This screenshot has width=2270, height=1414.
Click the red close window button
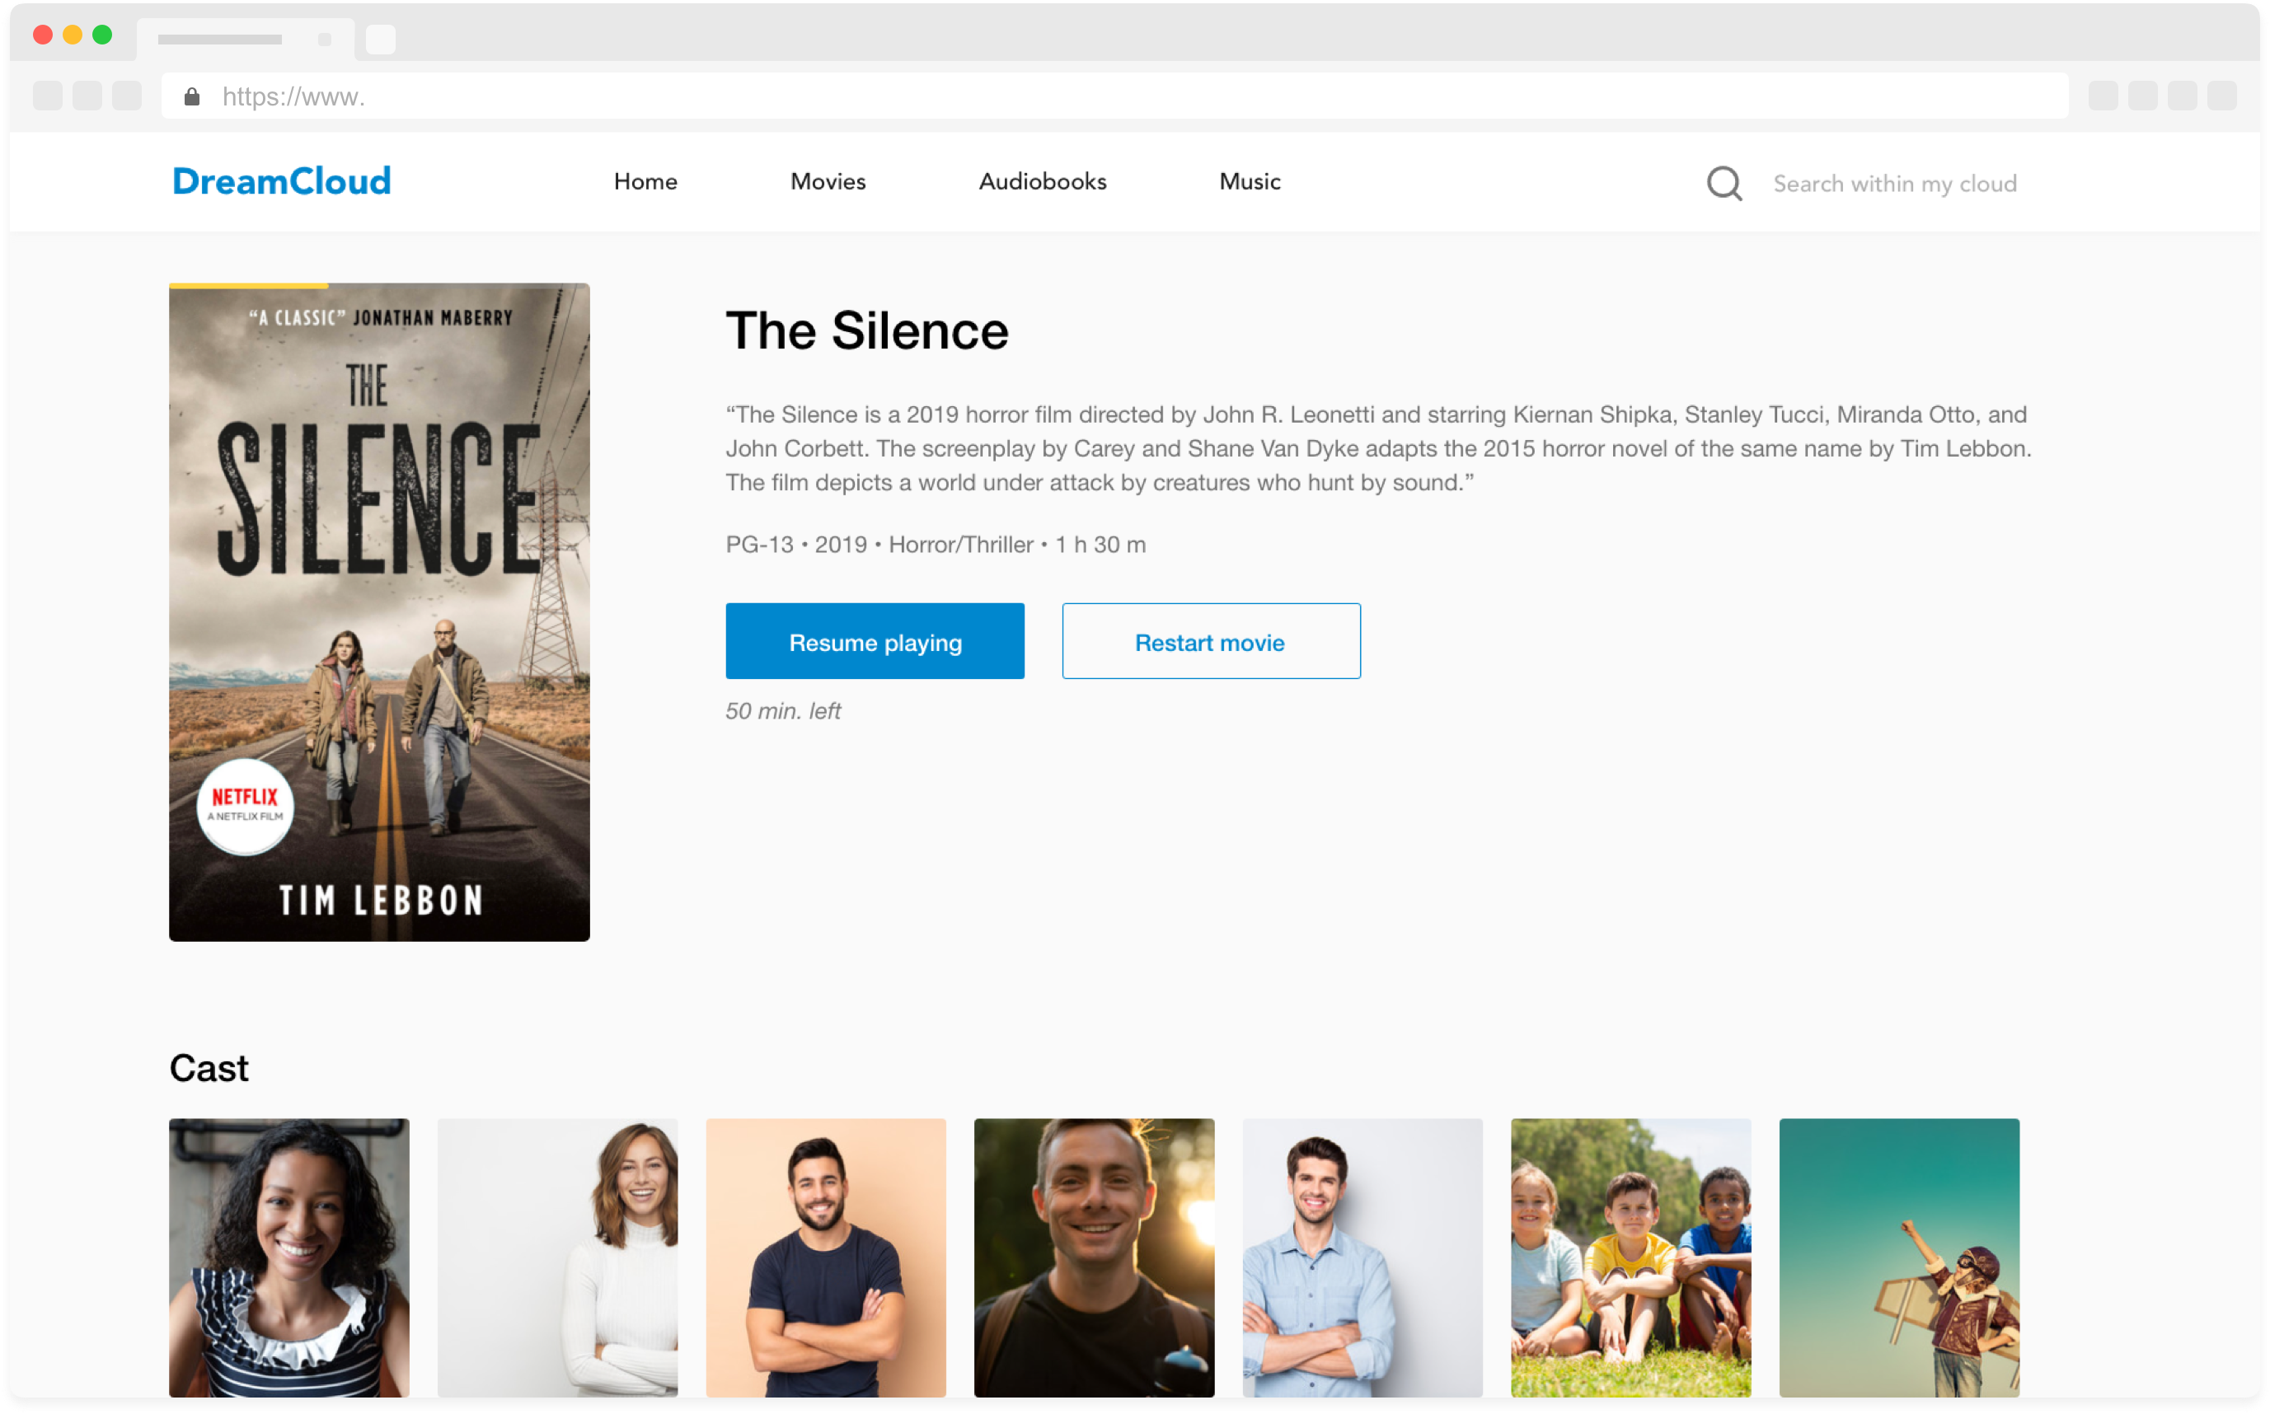[x=42, y=35]
